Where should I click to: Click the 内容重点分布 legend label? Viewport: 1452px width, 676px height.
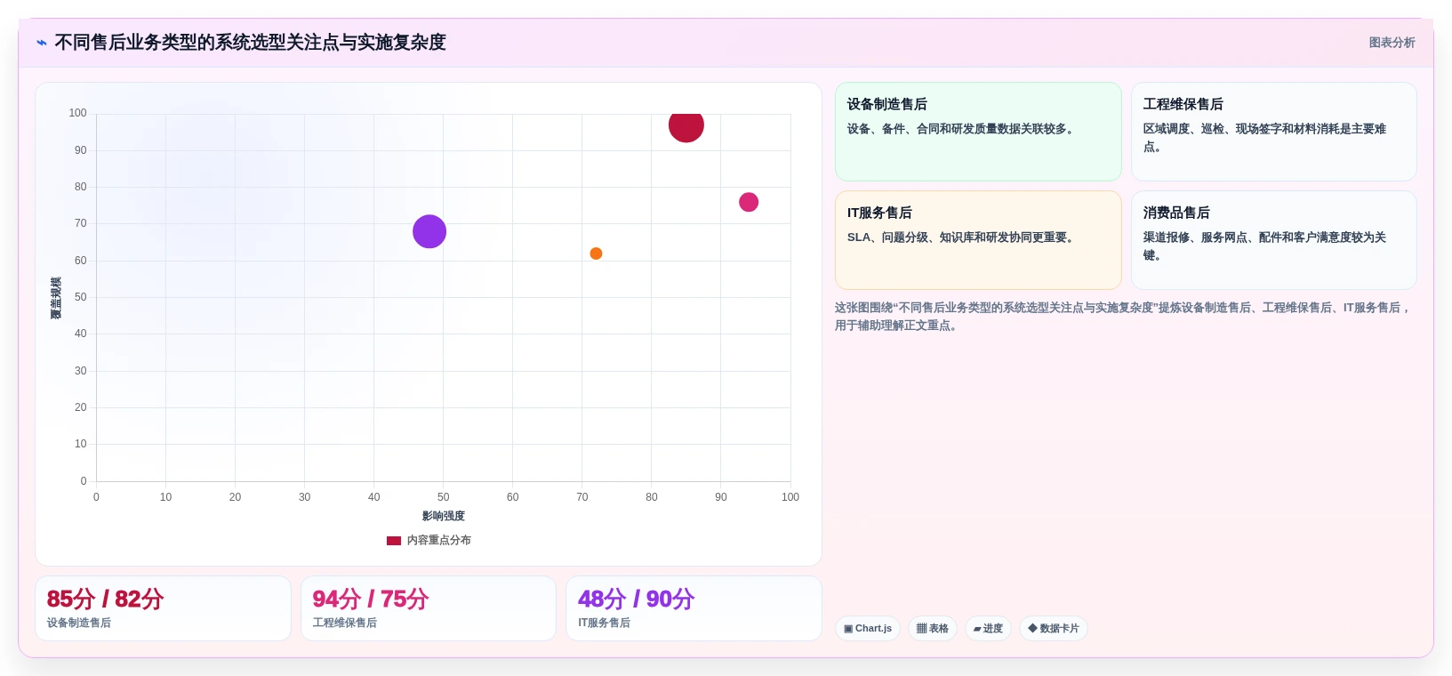(439, 540)
